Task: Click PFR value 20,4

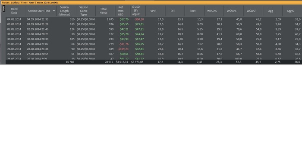Action: tap(180, 49)
